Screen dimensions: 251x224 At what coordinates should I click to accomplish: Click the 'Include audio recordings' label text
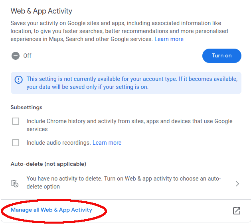[59, 143]
